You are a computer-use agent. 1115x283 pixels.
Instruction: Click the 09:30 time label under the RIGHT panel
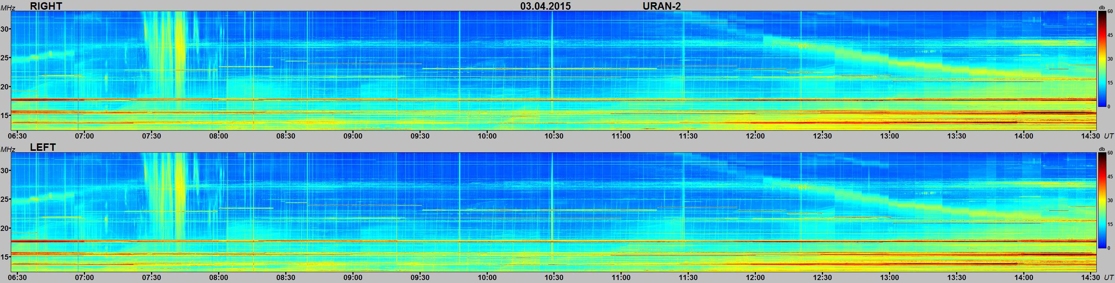click(420, 136)
